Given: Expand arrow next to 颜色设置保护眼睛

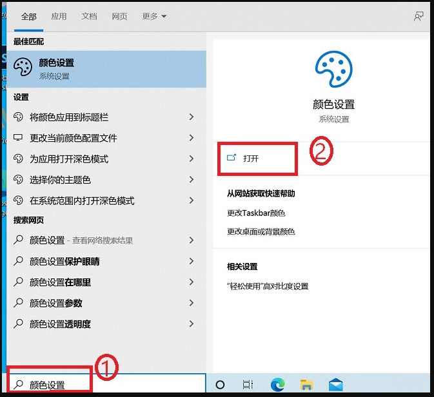Looking at the screenshot, I should [192, 262].
